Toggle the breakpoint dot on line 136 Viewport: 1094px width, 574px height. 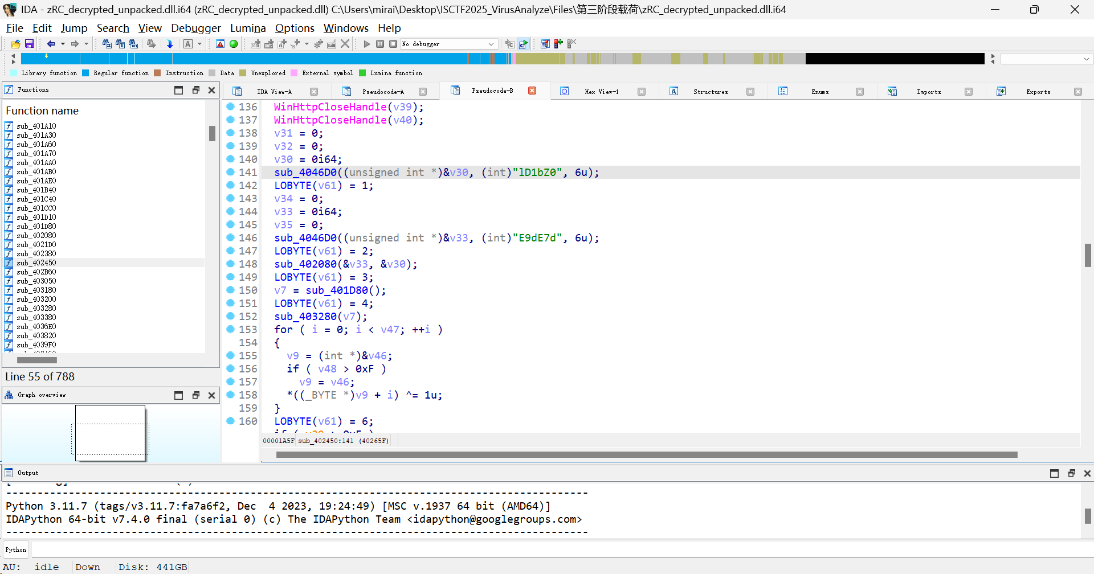tap(230, 106)
